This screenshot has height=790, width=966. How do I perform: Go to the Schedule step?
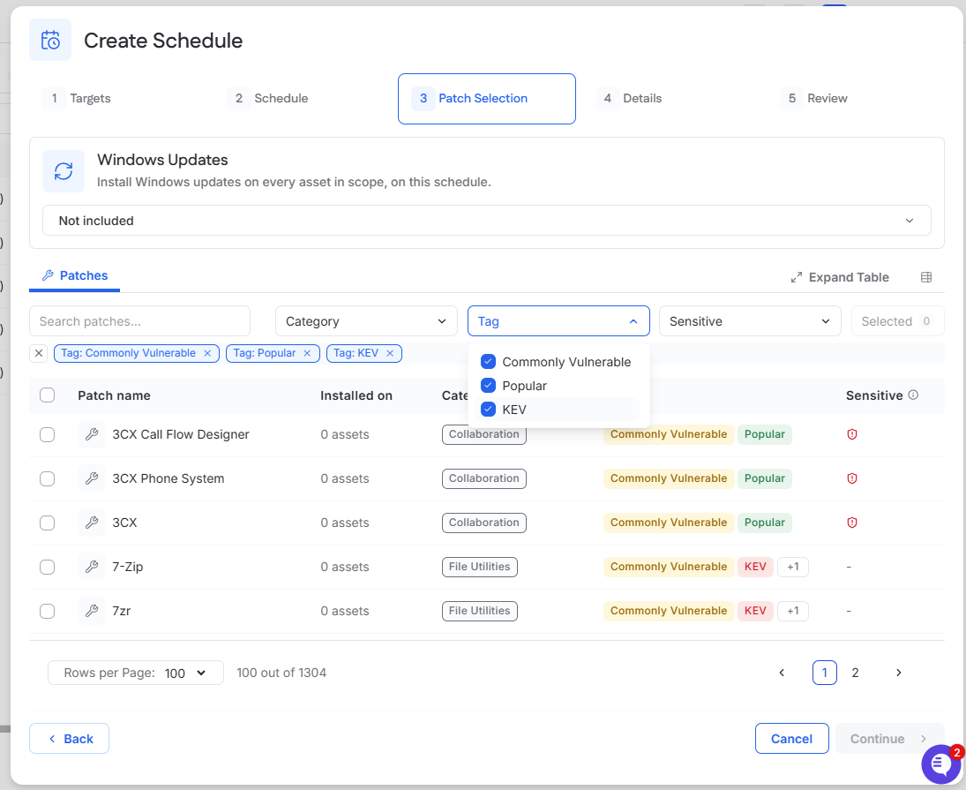[268, 99]
